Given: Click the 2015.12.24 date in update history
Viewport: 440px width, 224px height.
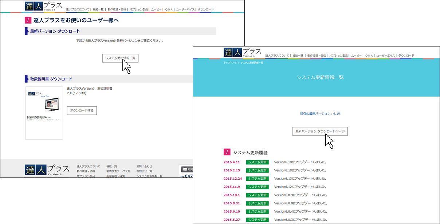Looking at the screenshot, I should (x=233, y=178).
